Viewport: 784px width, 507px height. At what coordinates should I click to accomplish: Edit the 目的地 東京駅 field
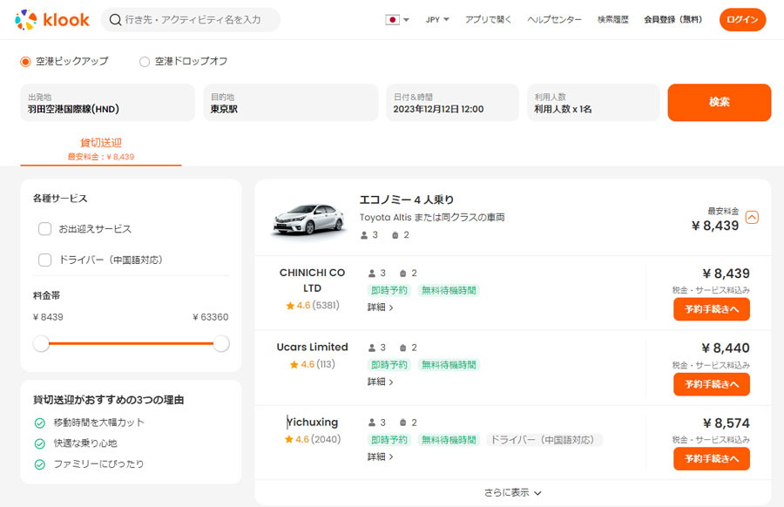click(290, 103)
